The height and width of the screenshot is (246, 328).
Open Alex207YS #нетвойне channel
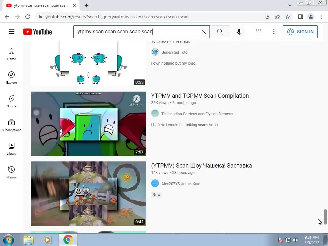(181, 184)
